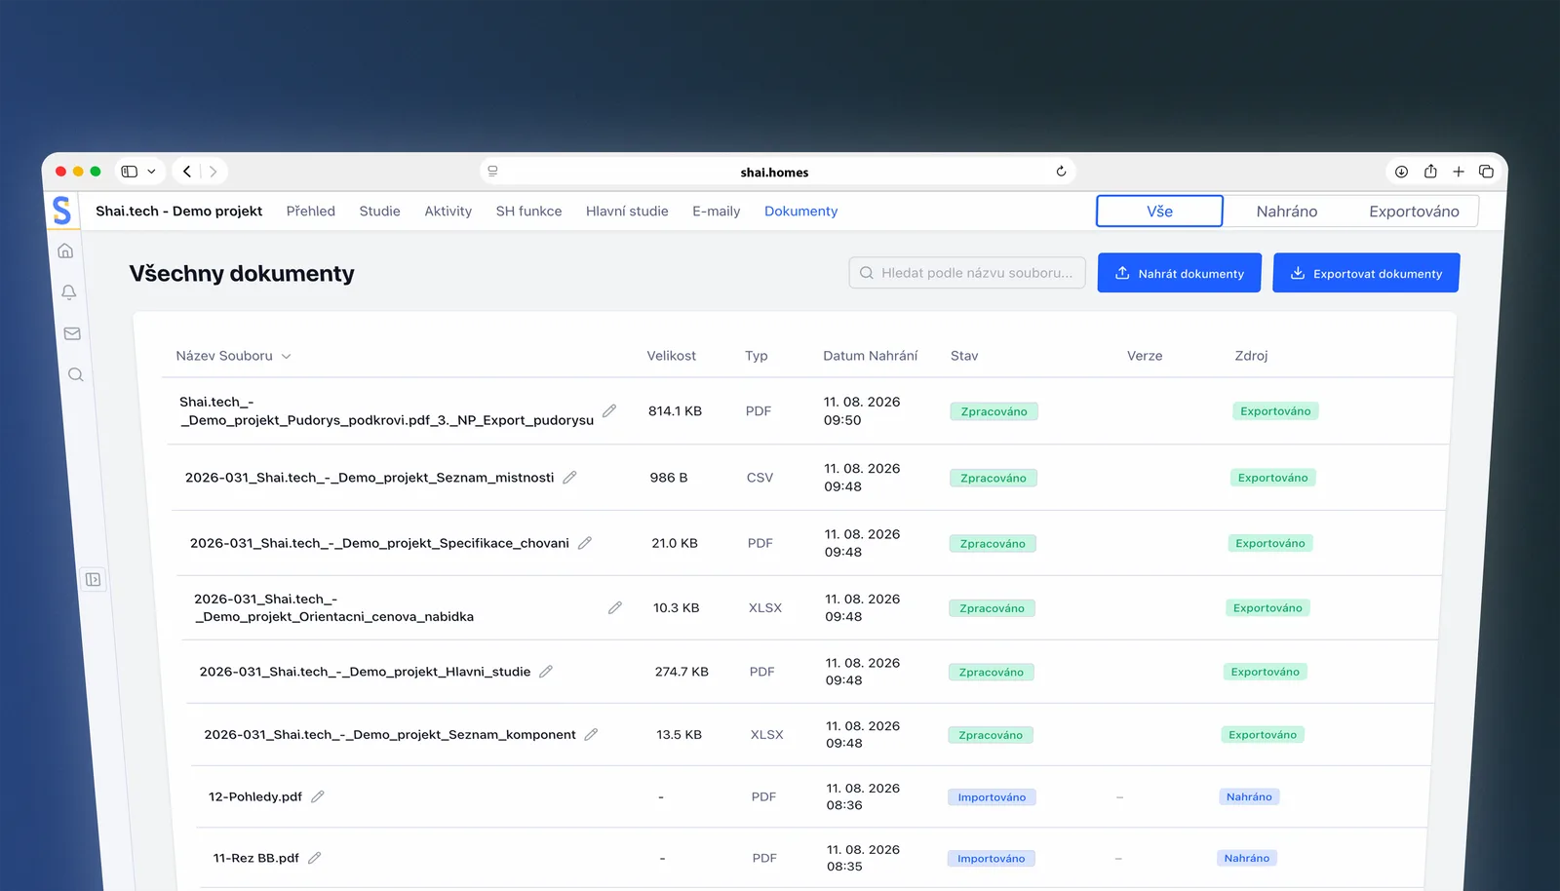Select the Vše filter
The height and width of the screenshot is (891, 1560).
[x=1159, y=212]
